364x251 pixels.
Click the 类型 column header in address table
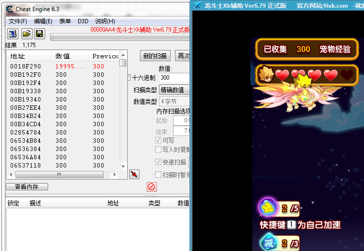161,203
